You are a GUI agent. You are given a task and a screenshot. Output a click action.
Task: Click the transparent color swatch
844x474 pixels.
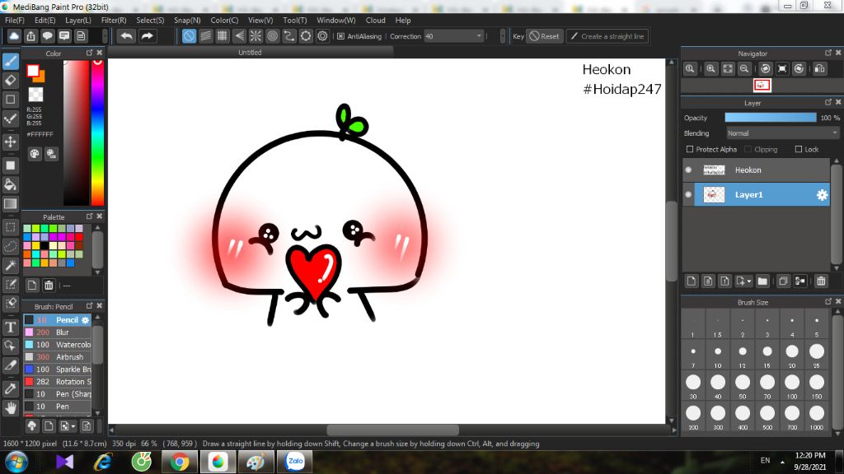pyautogui.click(x=35, y=95)
